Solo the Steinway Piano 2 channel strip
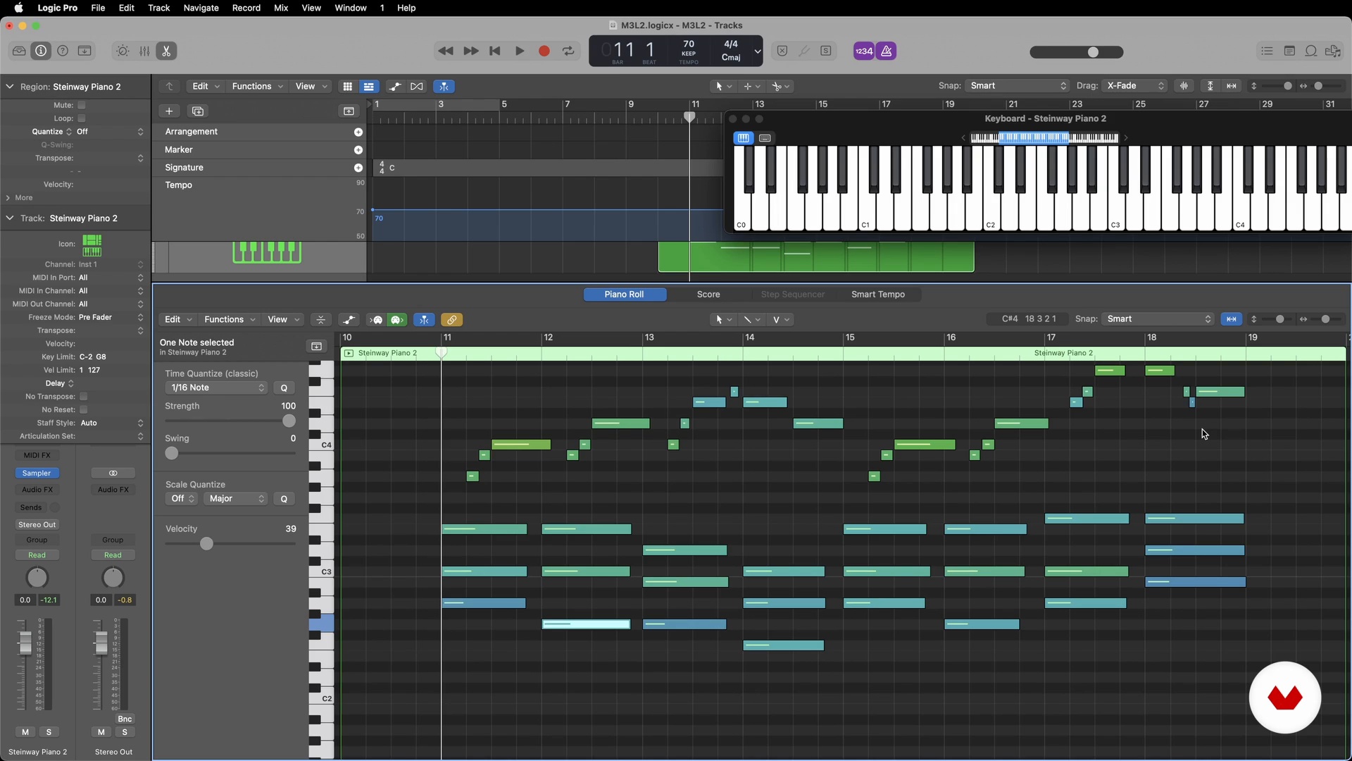Image resolution: width=1352 pixels, height=761 pixels. click(x=49, y=732)
